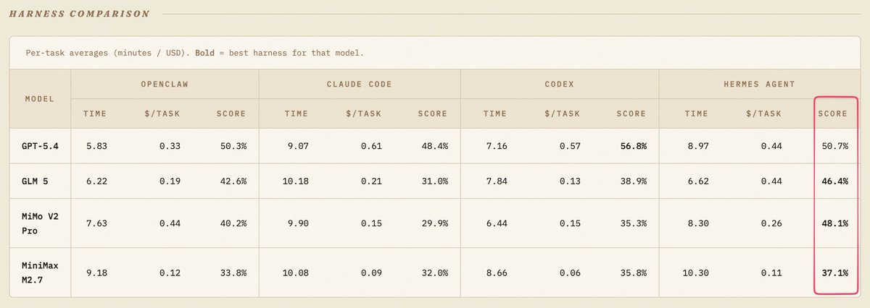Screen dimensions: 870x308
Task: Click the MODEL column header
Action: pos(39,98)
